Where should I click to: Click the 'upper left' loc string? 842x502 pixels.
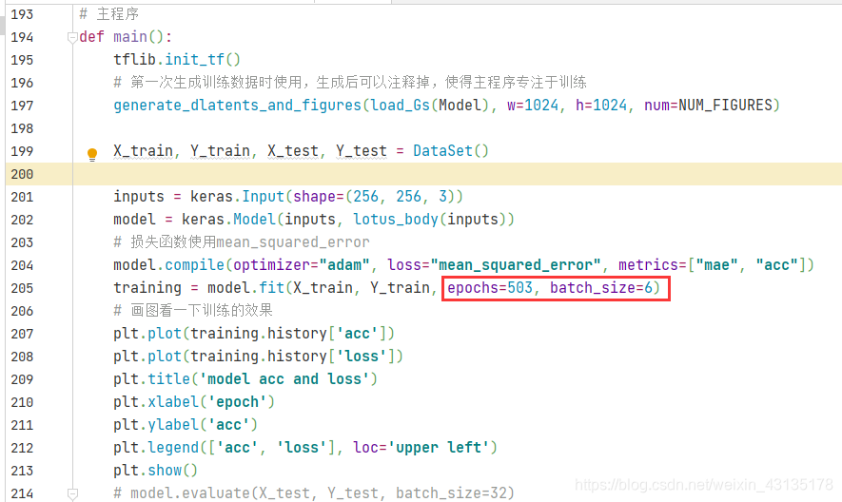(439, 448)
